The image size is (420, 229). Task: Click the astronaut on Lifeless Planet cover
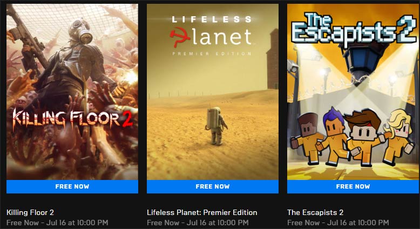pos(216,126)
